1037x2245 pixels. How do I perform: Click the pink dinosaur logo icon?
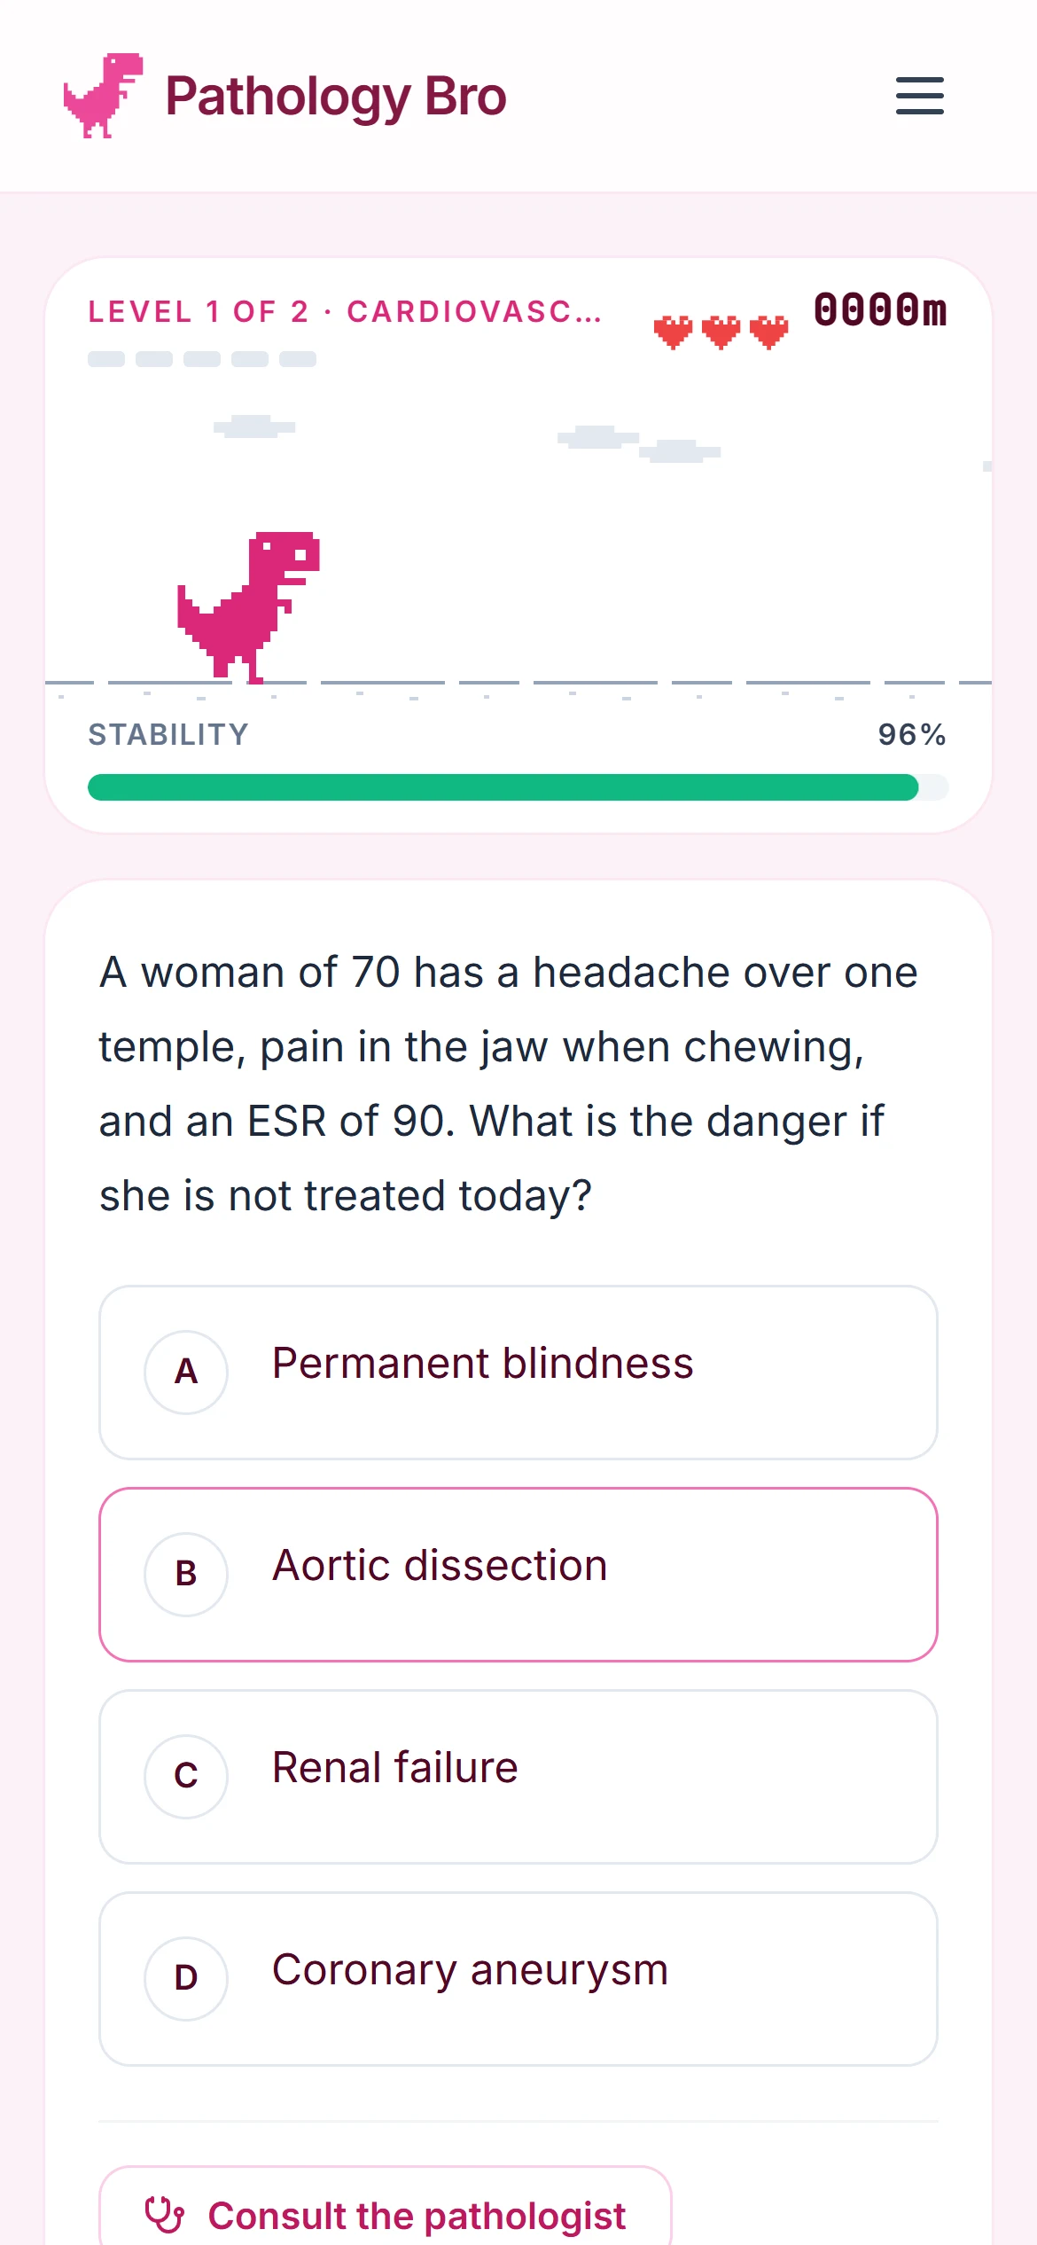point(104,96)
